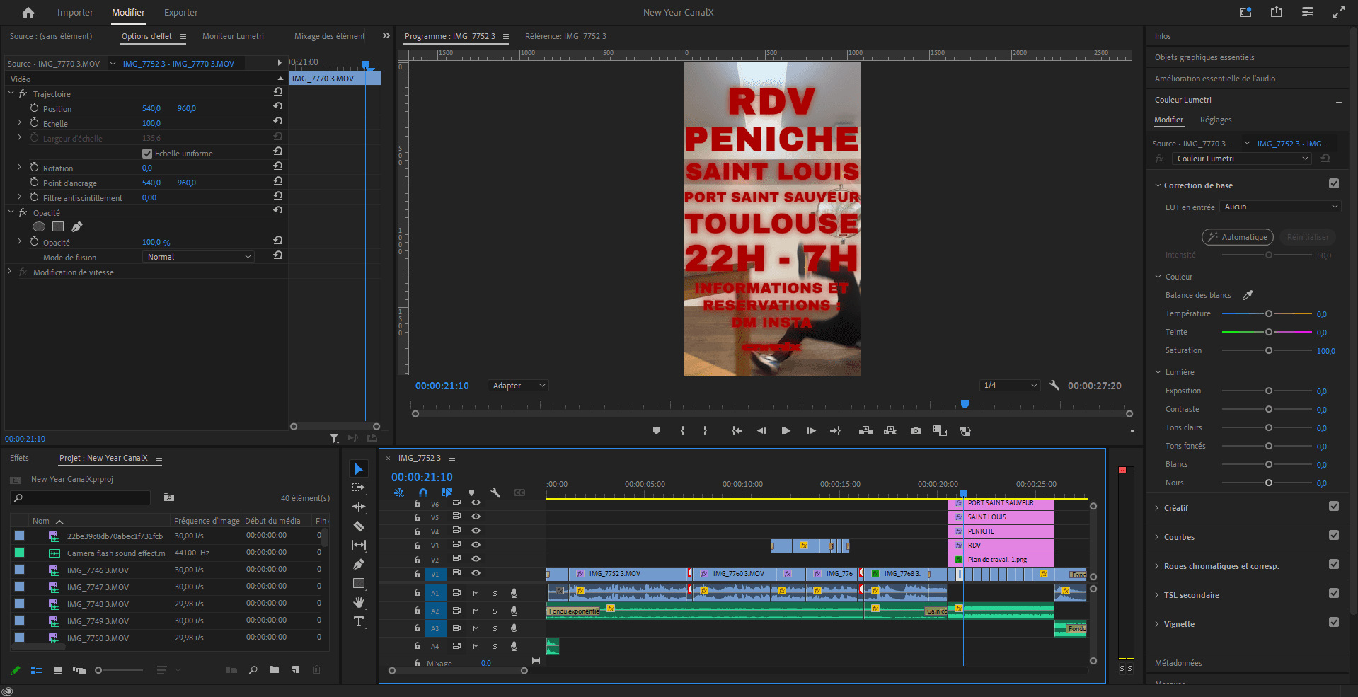Select the Type tool in the tools panel
Image resolution: width=1358 pixels, height=697 pixels.
pos(359,621)
